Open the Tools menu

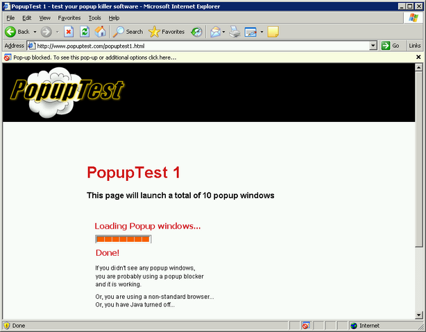94,18
